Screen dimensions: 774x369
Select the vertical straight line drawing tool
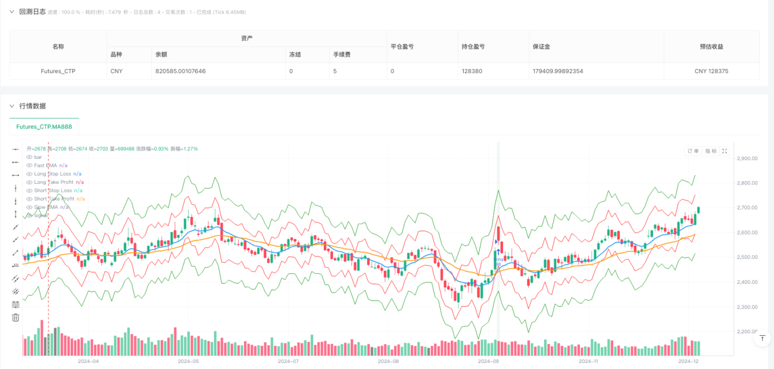(15, 188)
